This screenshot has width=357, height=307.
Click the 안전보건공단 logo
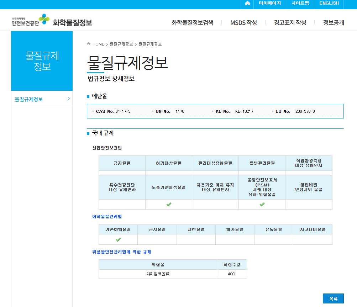(x=30, y=20)
